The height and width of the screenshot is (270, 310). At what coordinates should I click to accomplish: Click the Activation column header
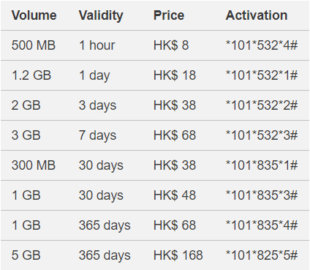click(x=257, y=15)
